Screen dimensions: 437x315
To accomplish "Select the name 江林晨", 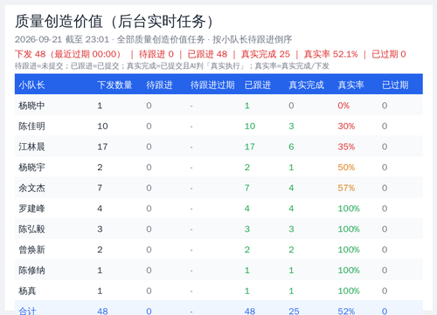I will (x=31, y=147).
